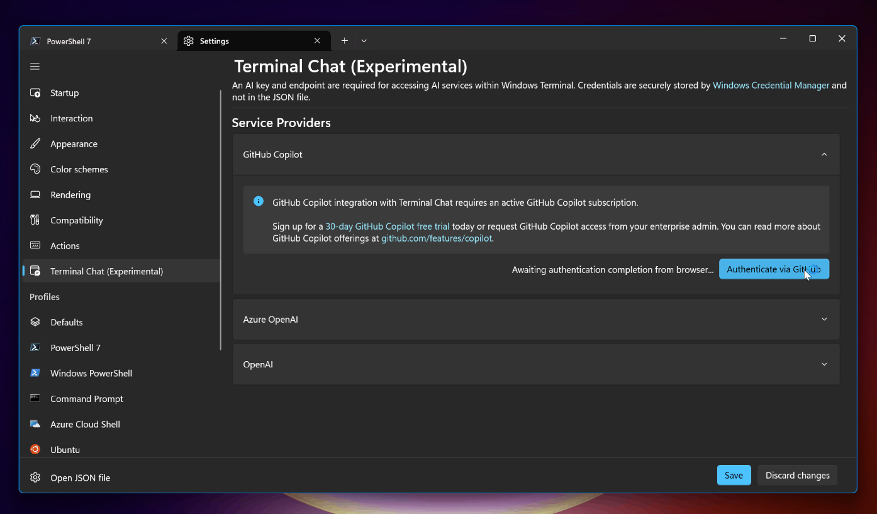Click the Appearance paintbrush icon
This screenshot has height=514, width=877.
tap(35, 143)
